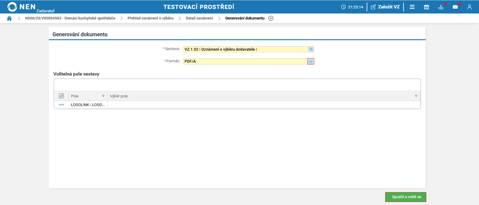Click Spustit a vrátit se button

coord(406,197)
